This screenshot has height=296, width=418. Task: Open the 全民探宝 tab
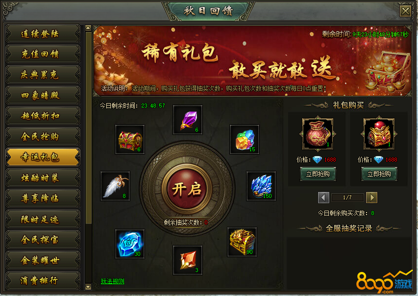[43, 240]
